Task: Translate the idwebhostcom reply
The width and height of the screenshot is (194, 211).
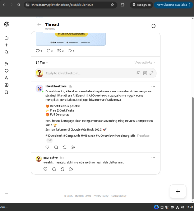Action: click(x=143, y=136)
